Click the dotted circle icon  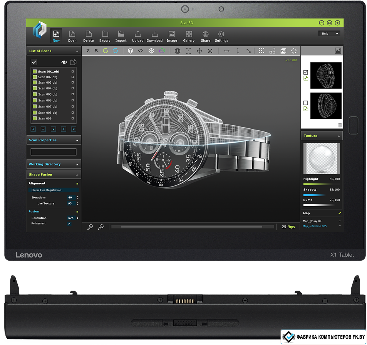[x=294, y=51]
